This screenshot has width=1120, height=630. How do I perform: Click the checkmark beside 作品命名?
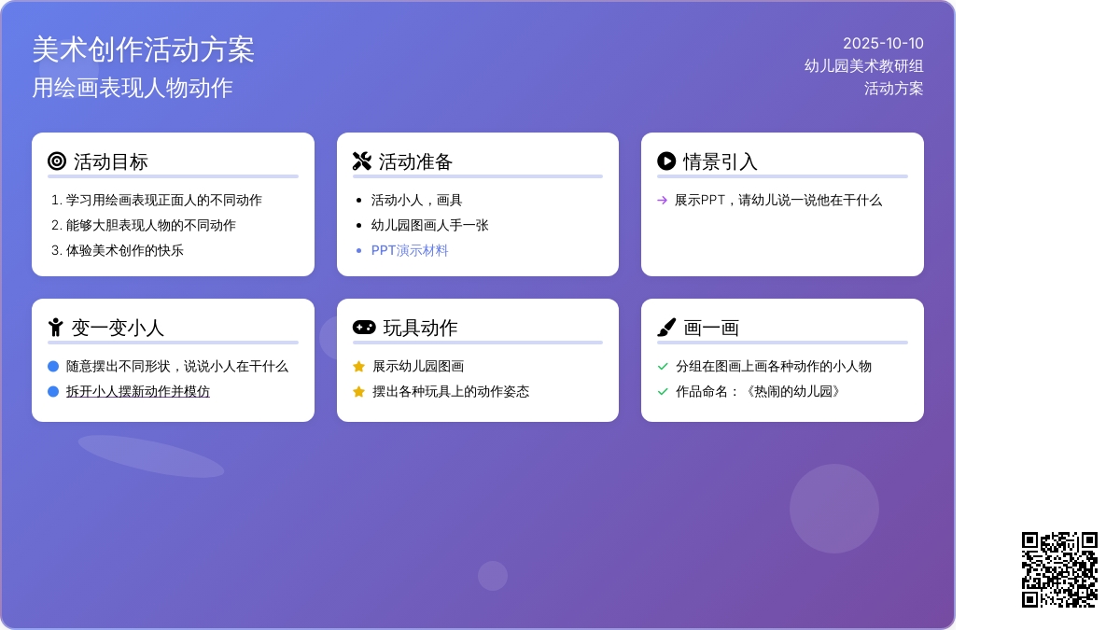(663, 392)
